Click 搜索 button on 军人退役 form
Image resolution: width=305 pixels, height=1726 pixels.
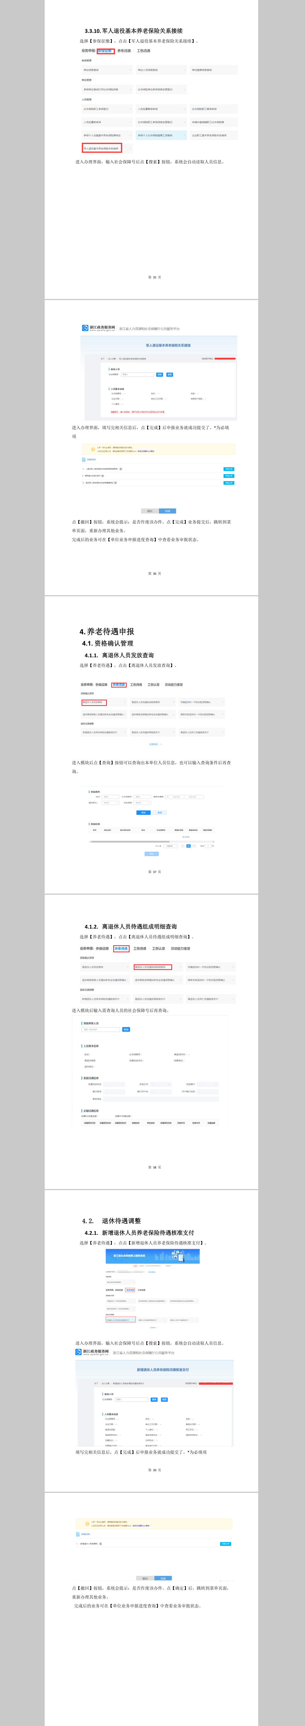pyautogui.click(x=160, y=374)
